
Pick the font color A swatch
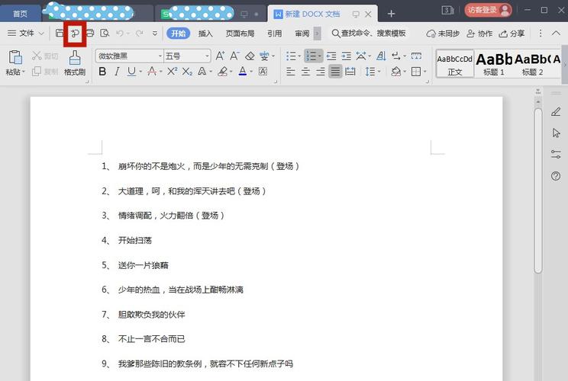[x=242, y=72]
